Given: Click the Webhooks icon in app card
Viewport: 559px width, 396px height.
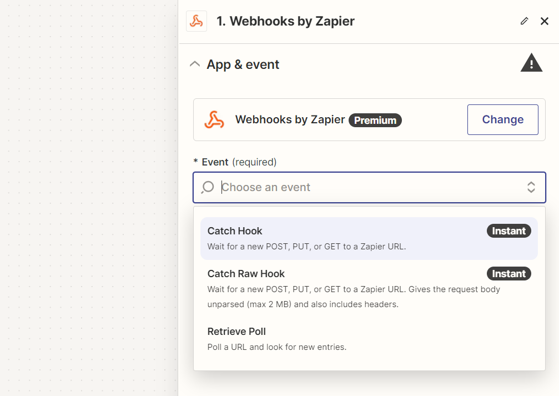Looking at the screenshot, I should pyautogui.click(x=214, y=120).
